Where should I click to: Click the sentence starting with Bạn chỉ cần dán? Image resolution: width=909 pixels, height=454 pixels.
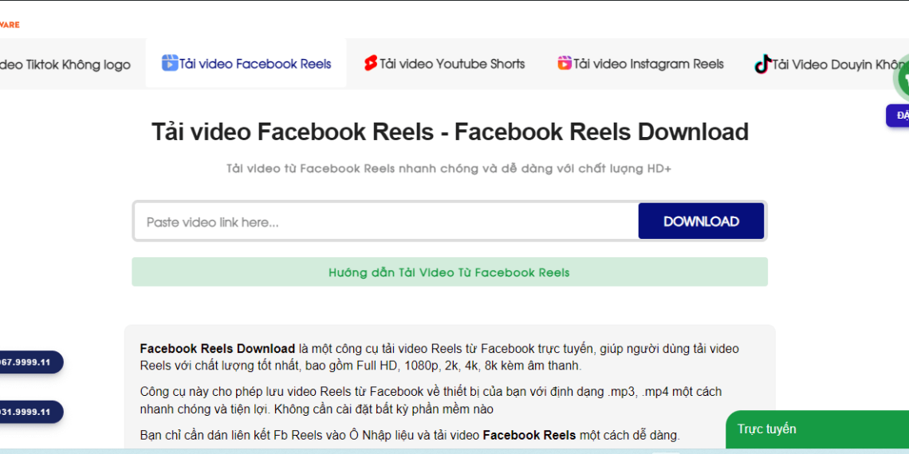pyautogui.click(x=410, y=435)
